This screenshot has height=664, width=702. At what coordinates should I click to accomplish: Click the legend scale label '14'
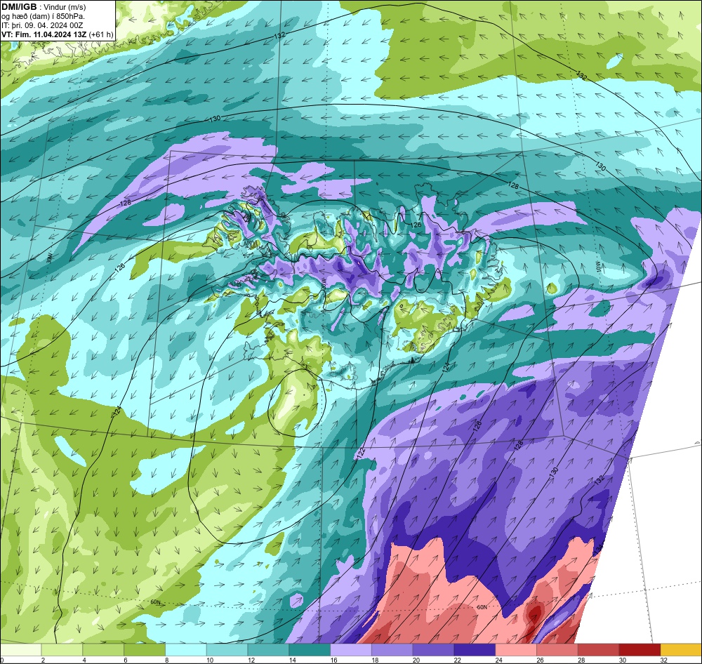click(292, 660)
